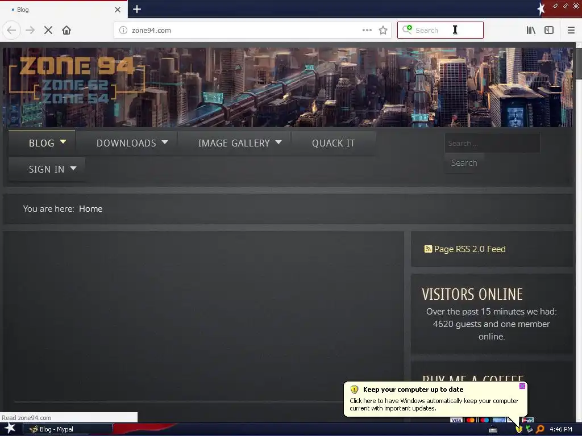Switch to Blog - Mypal taskbar button

coord(68,429)
